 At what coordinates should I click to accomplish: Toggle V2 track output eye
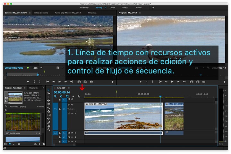pyautogui.click(x=72, y=99)
